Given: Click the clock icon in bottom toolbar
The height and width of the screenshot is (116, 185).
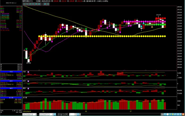Looking at the screenshot, I should (167, 114).
